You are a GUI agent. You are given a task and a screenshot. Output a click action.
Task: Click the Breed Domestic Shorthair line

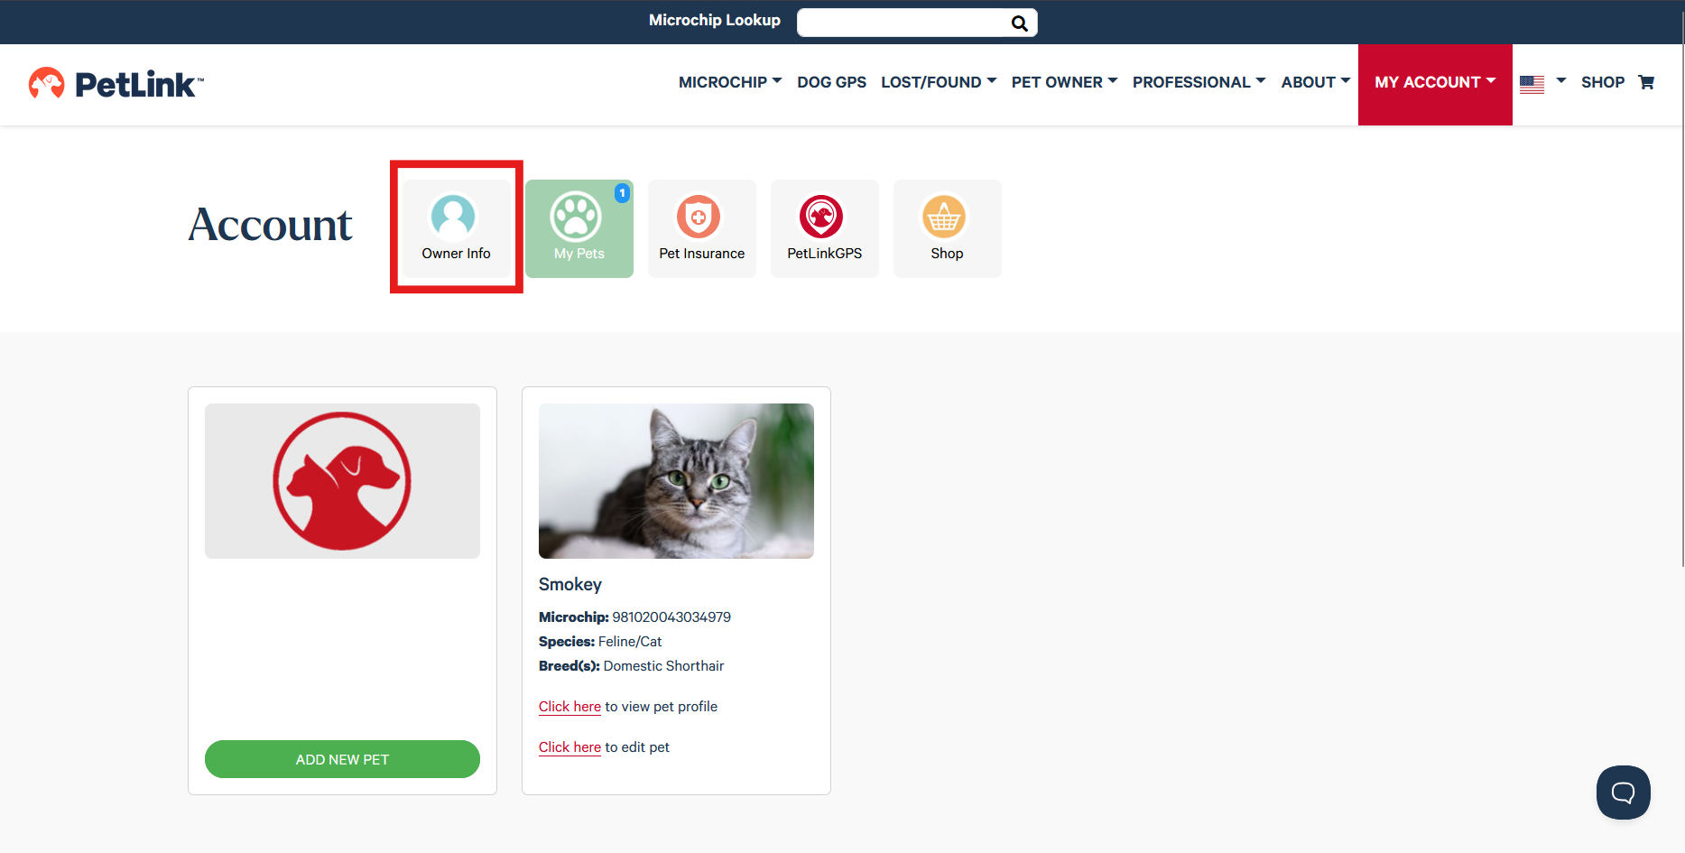[631, 666]
